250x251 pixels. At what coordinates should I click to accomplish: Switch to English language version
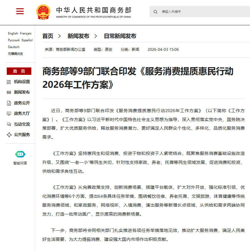[x=13, y=33]
